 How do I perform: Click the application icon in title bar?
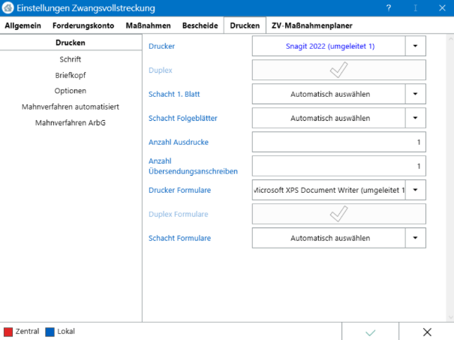[x=8, y=8]
